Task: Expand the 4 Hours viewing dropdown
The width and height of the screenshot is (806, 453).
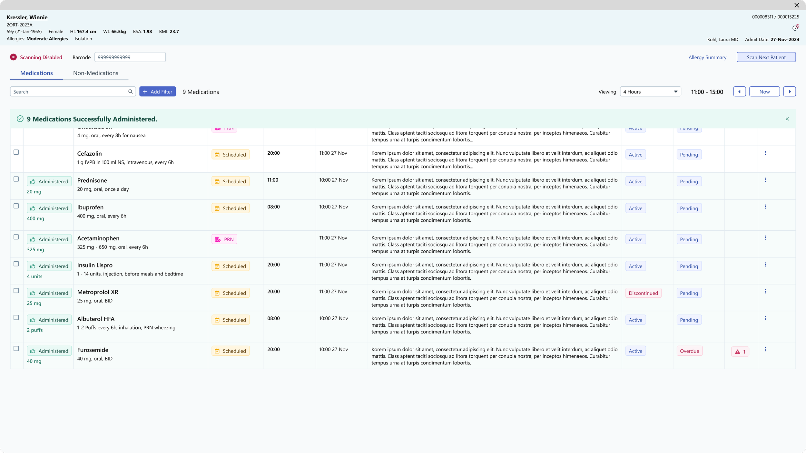Action: click(x=650, y=92)
